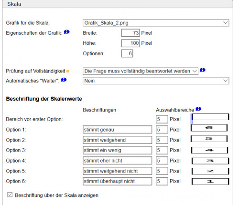This screenshot has width=239, height=205.
Task: Open info icon next to Automatisches Weiter
Action: click(64, 80)
